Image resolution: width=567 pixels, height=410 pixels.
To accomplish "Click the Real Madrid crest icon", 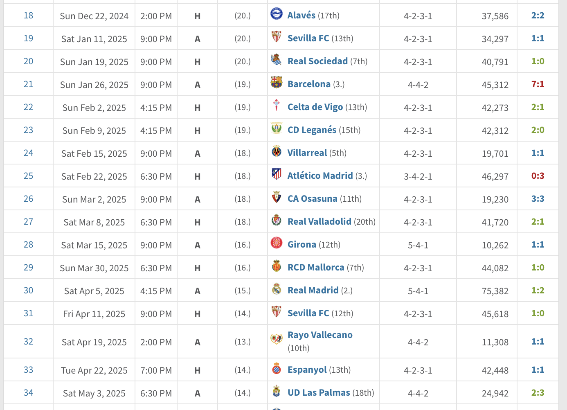I will point(277,289).
